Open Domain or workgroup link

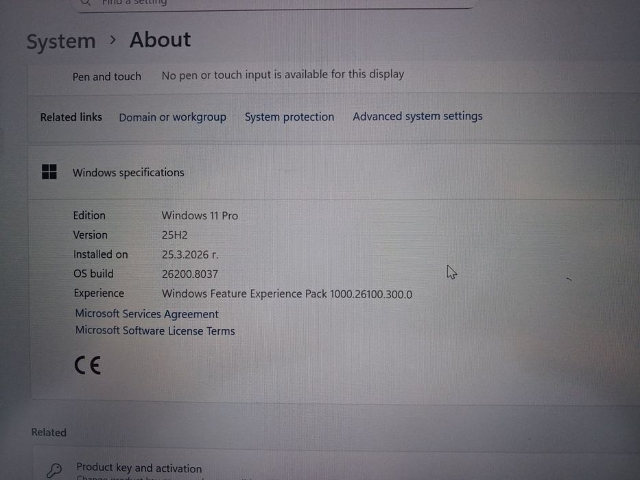(x=172, y=117)
